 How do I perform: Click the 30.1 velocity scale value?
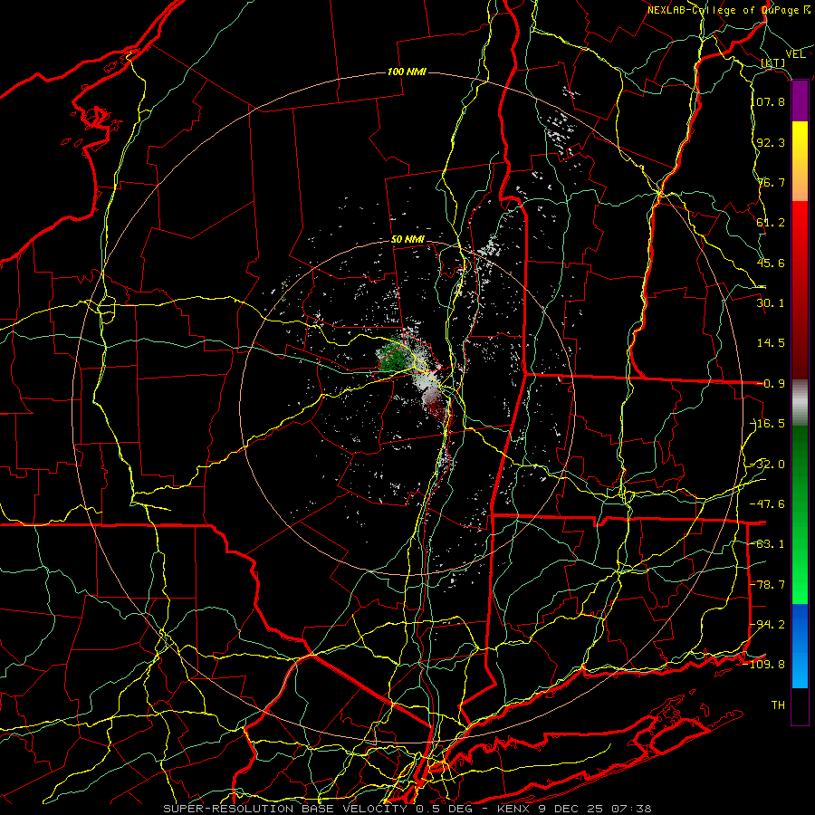click(x=771, y=303)
